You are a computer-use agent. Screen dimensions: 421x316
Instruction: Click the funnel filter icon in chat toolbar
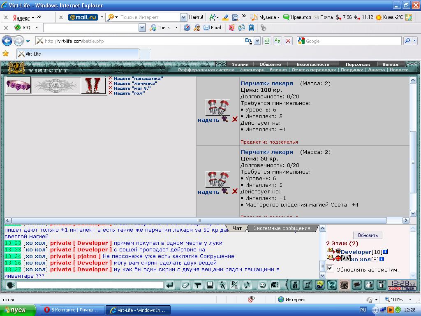(x=197, y=285)
